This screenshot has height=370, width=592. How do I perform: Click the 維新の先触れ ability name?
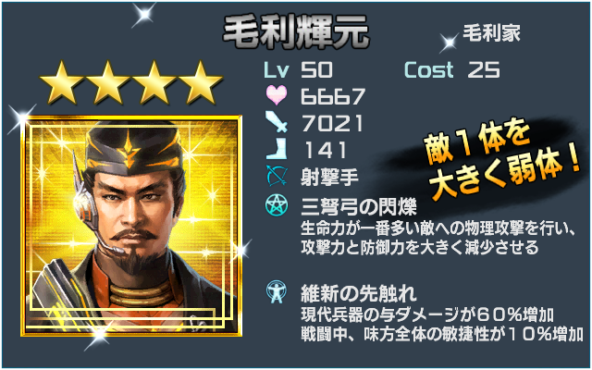pos(359,293)
